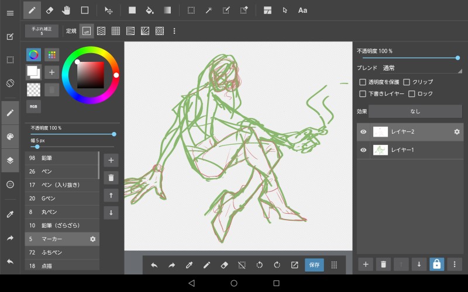Select the Hand pan tool
468x292 pixels.
[67, 10]
